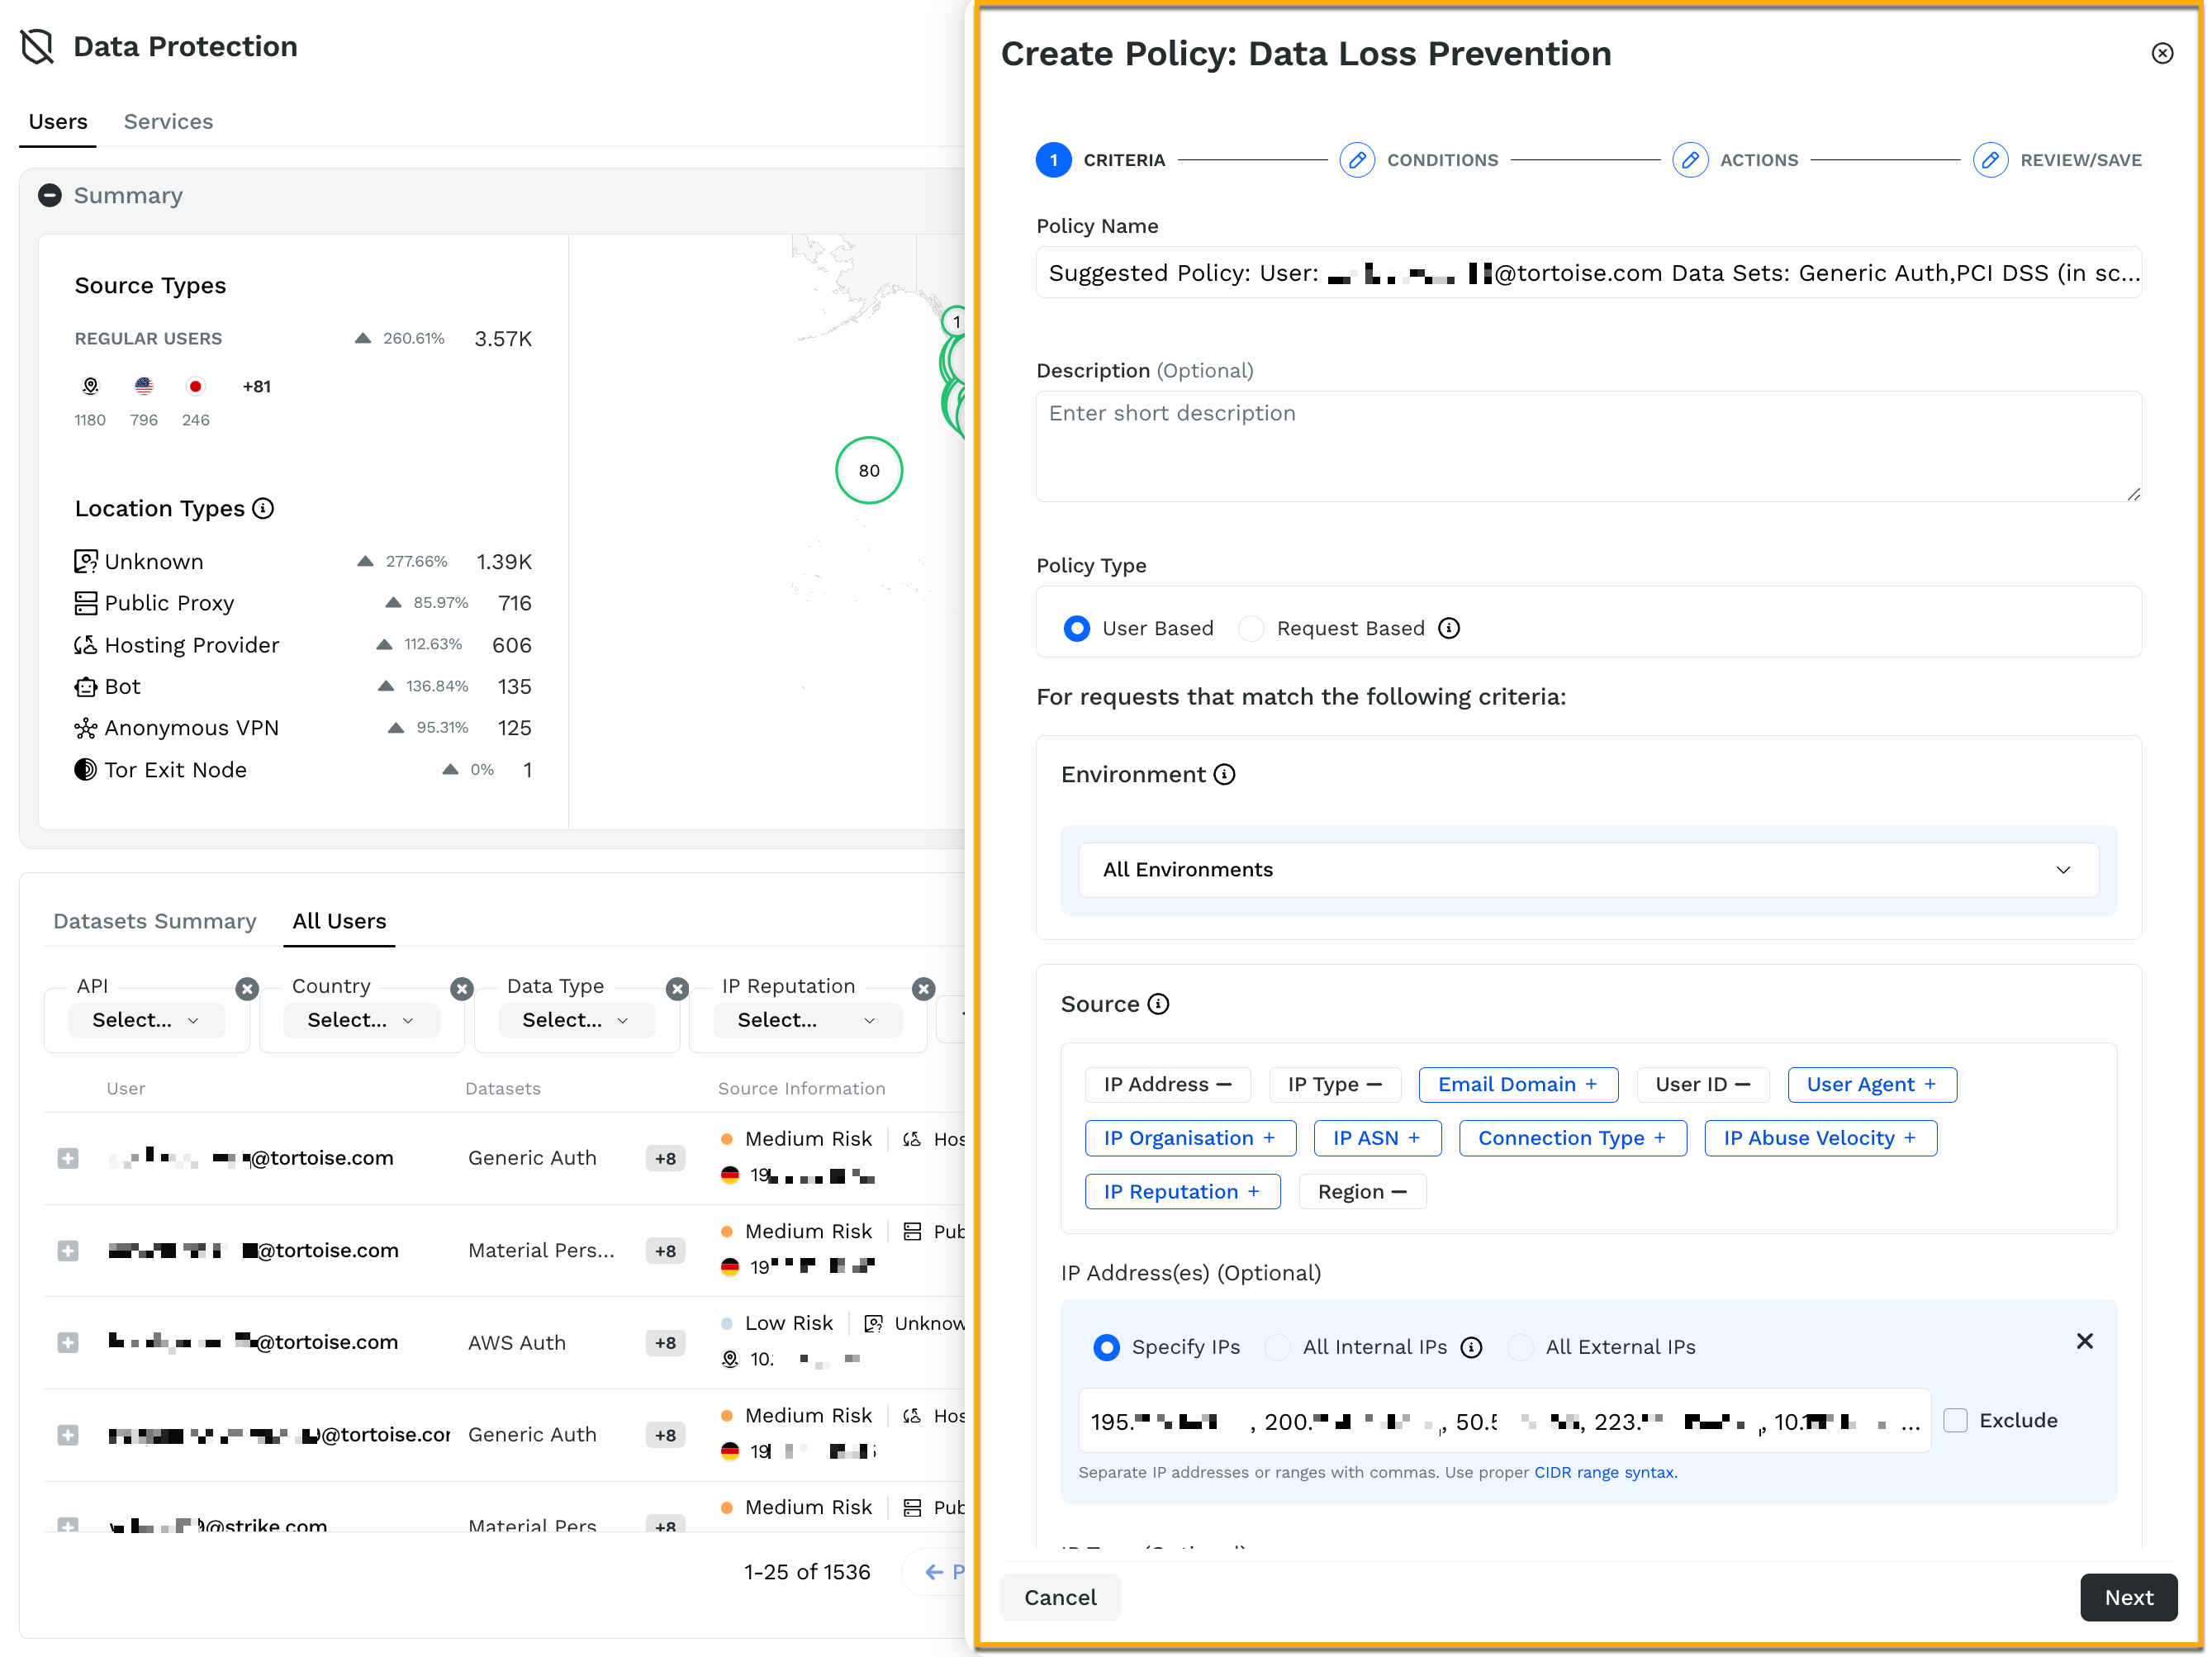Clear the API filter
This screenshot has height=1657, width=2212.
(247, 989)
